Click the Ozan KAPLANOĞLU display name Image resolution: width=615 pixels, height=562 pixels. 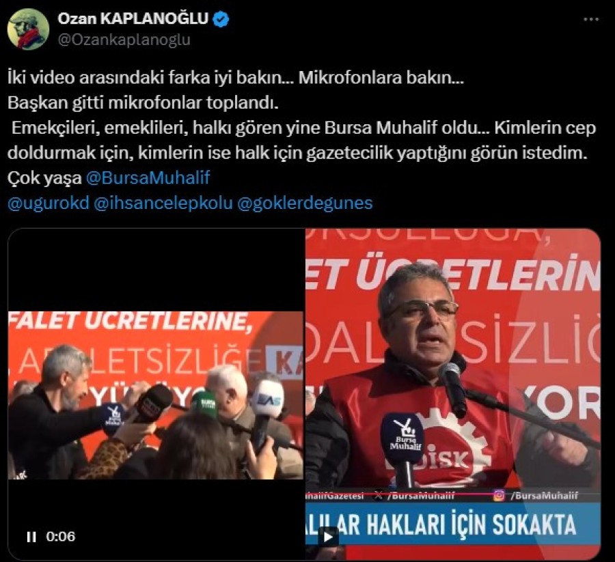pyautogui.click(x=133, y=19)
